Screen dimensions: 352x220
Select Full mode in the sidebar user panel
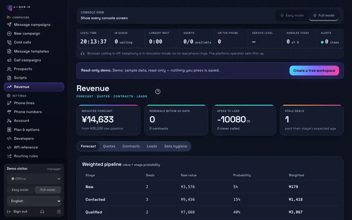click(x=48, y=190)
